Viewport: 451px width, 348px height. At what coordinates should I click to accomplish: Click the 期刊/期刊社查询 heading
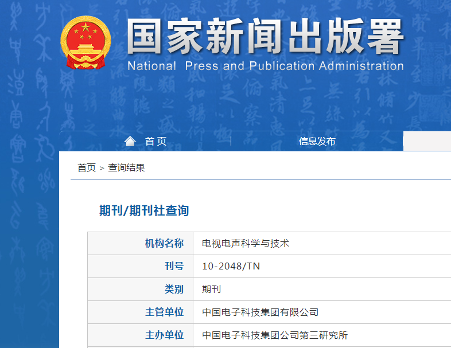144,211
